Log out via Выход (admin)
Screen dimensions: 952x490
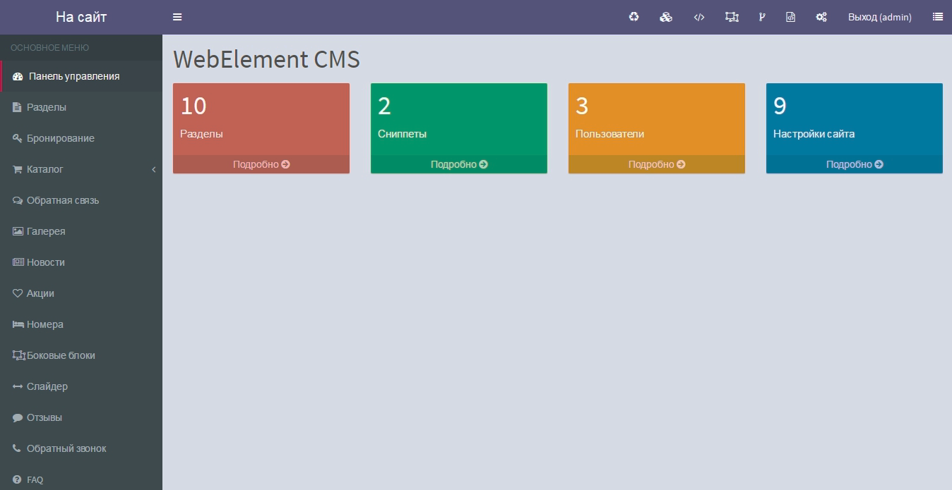880,17
